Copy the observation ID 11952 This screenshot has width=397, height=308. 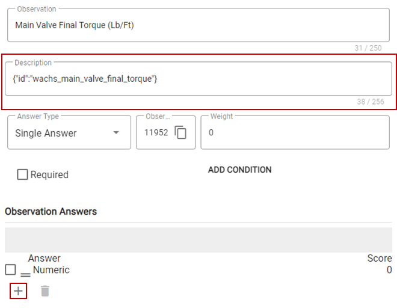tap(180, 132)
